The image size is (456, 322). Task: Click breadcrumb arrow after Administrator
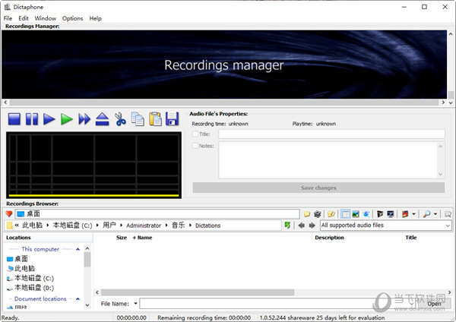pyautogui.click(x=166, y=226)
